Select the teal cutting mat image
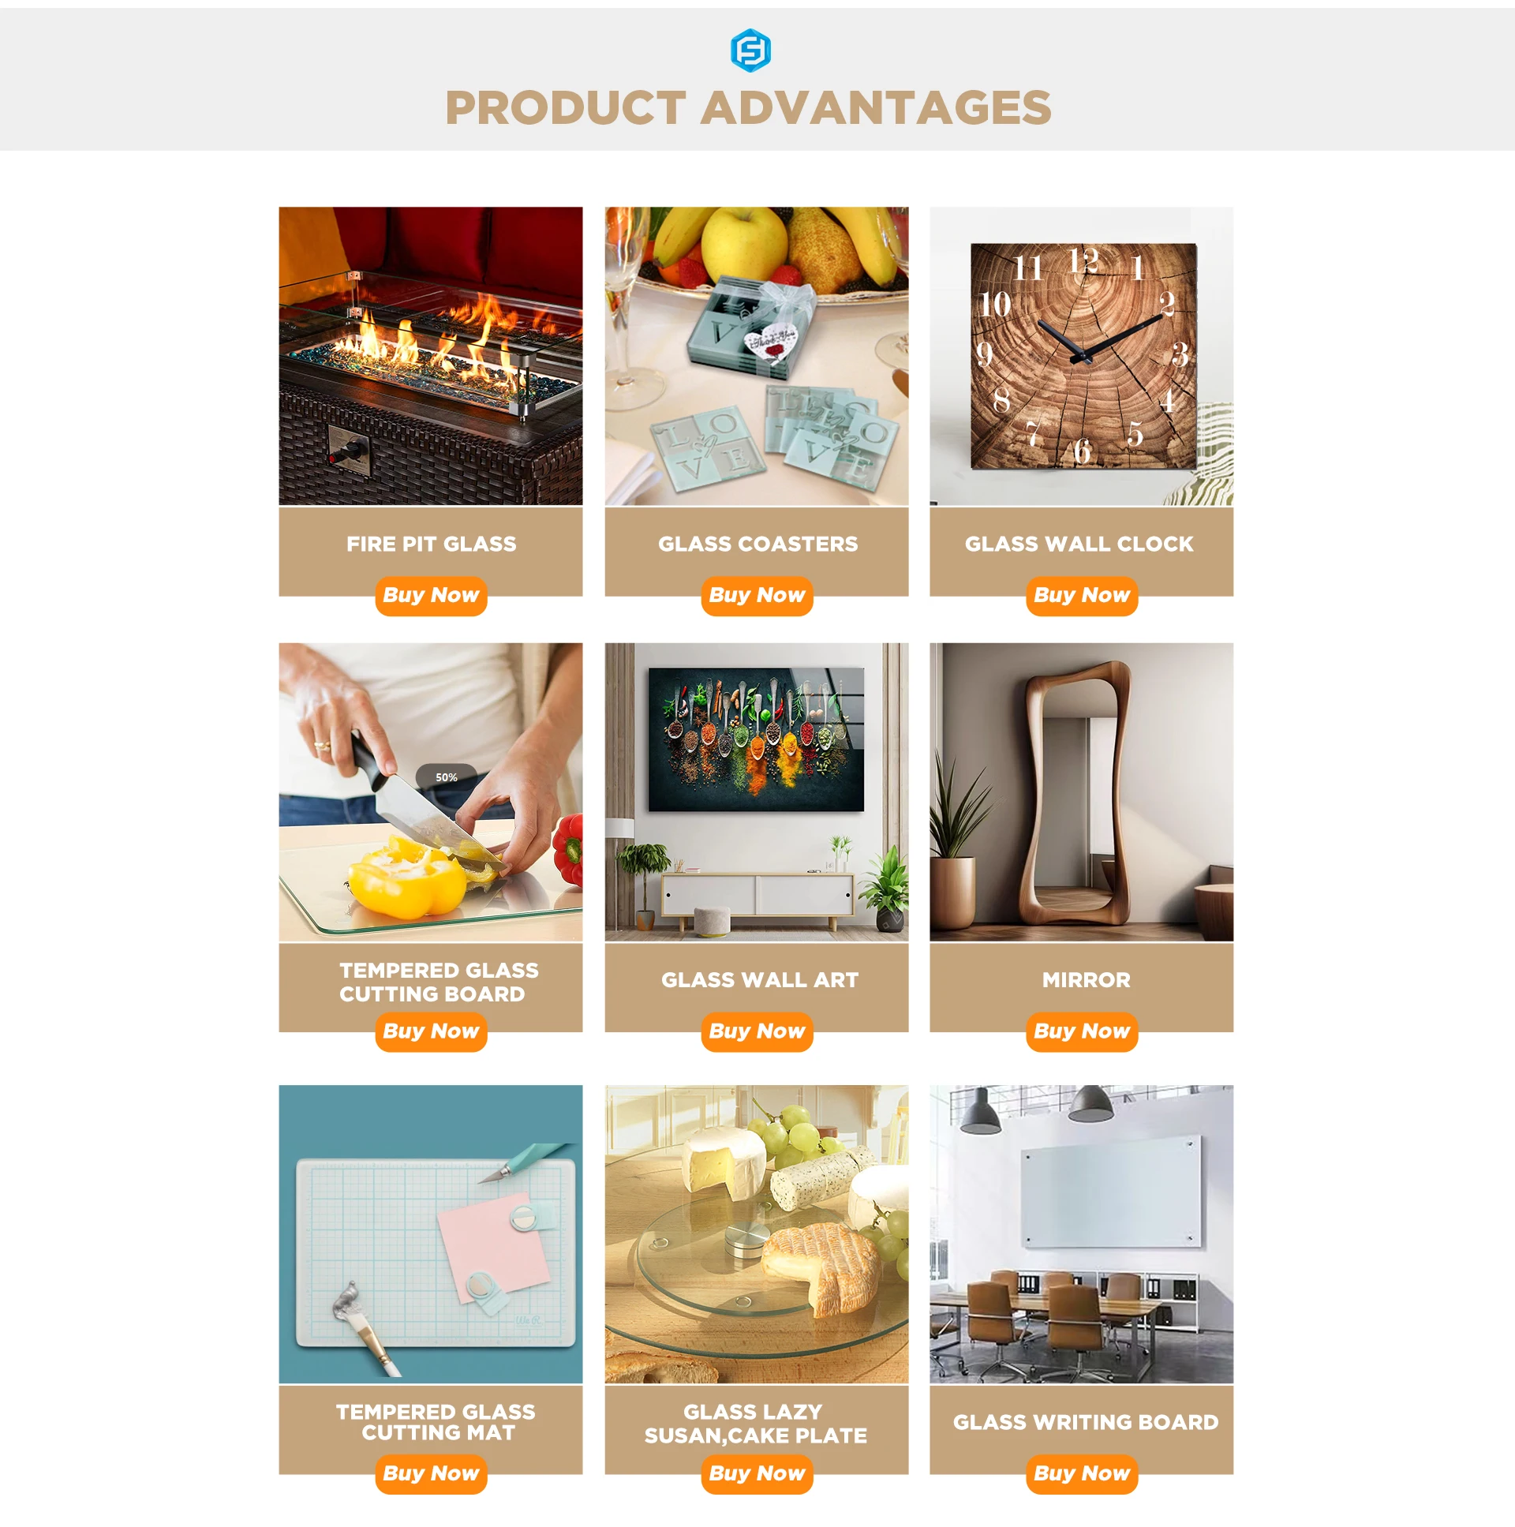 (x=431, y=1233)
